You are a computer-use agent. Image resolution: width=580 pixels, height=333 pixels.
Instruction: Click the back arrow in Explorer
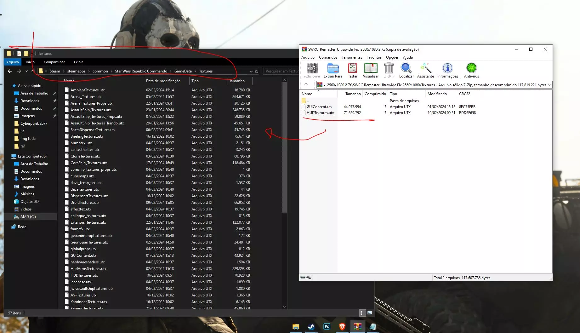click(10, 71)
